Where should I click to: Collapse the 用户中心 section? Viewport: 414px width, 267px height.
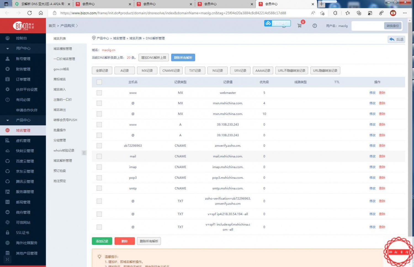click(23, 48)
